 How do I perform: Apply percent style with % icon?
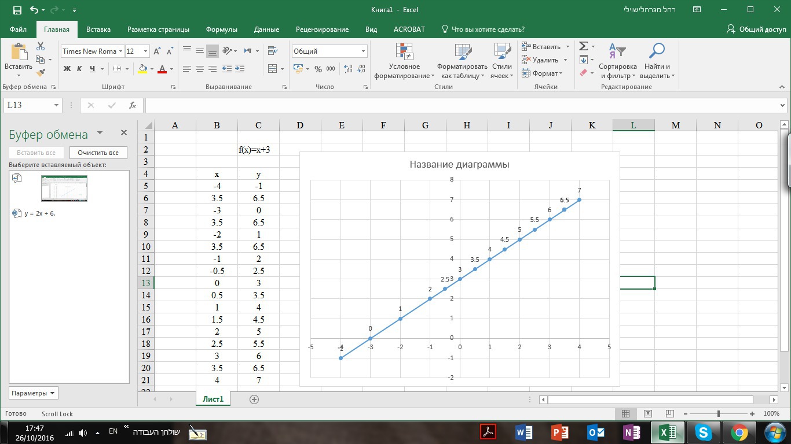click(318, 69)
